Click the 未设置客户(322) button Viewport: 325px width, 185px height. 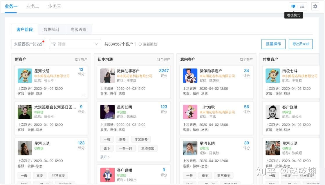click(x=28, y=44)
